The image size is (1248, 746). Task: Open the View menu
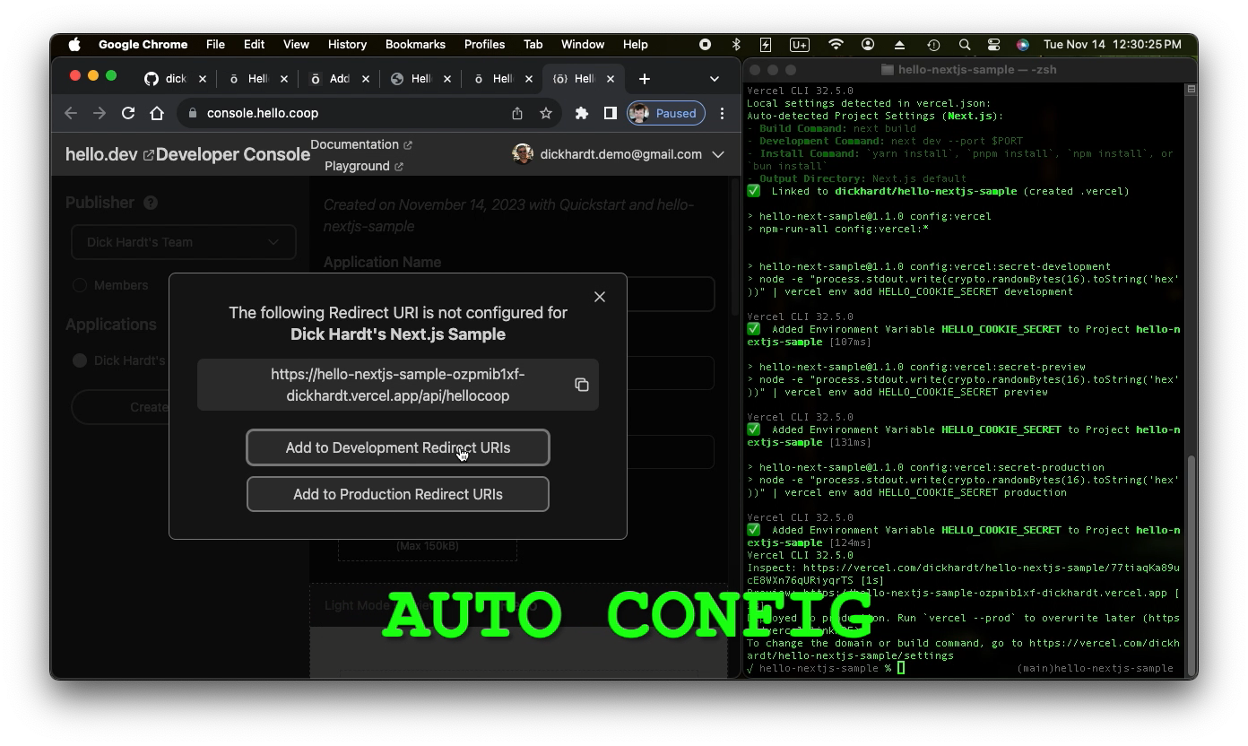(296, 44)
